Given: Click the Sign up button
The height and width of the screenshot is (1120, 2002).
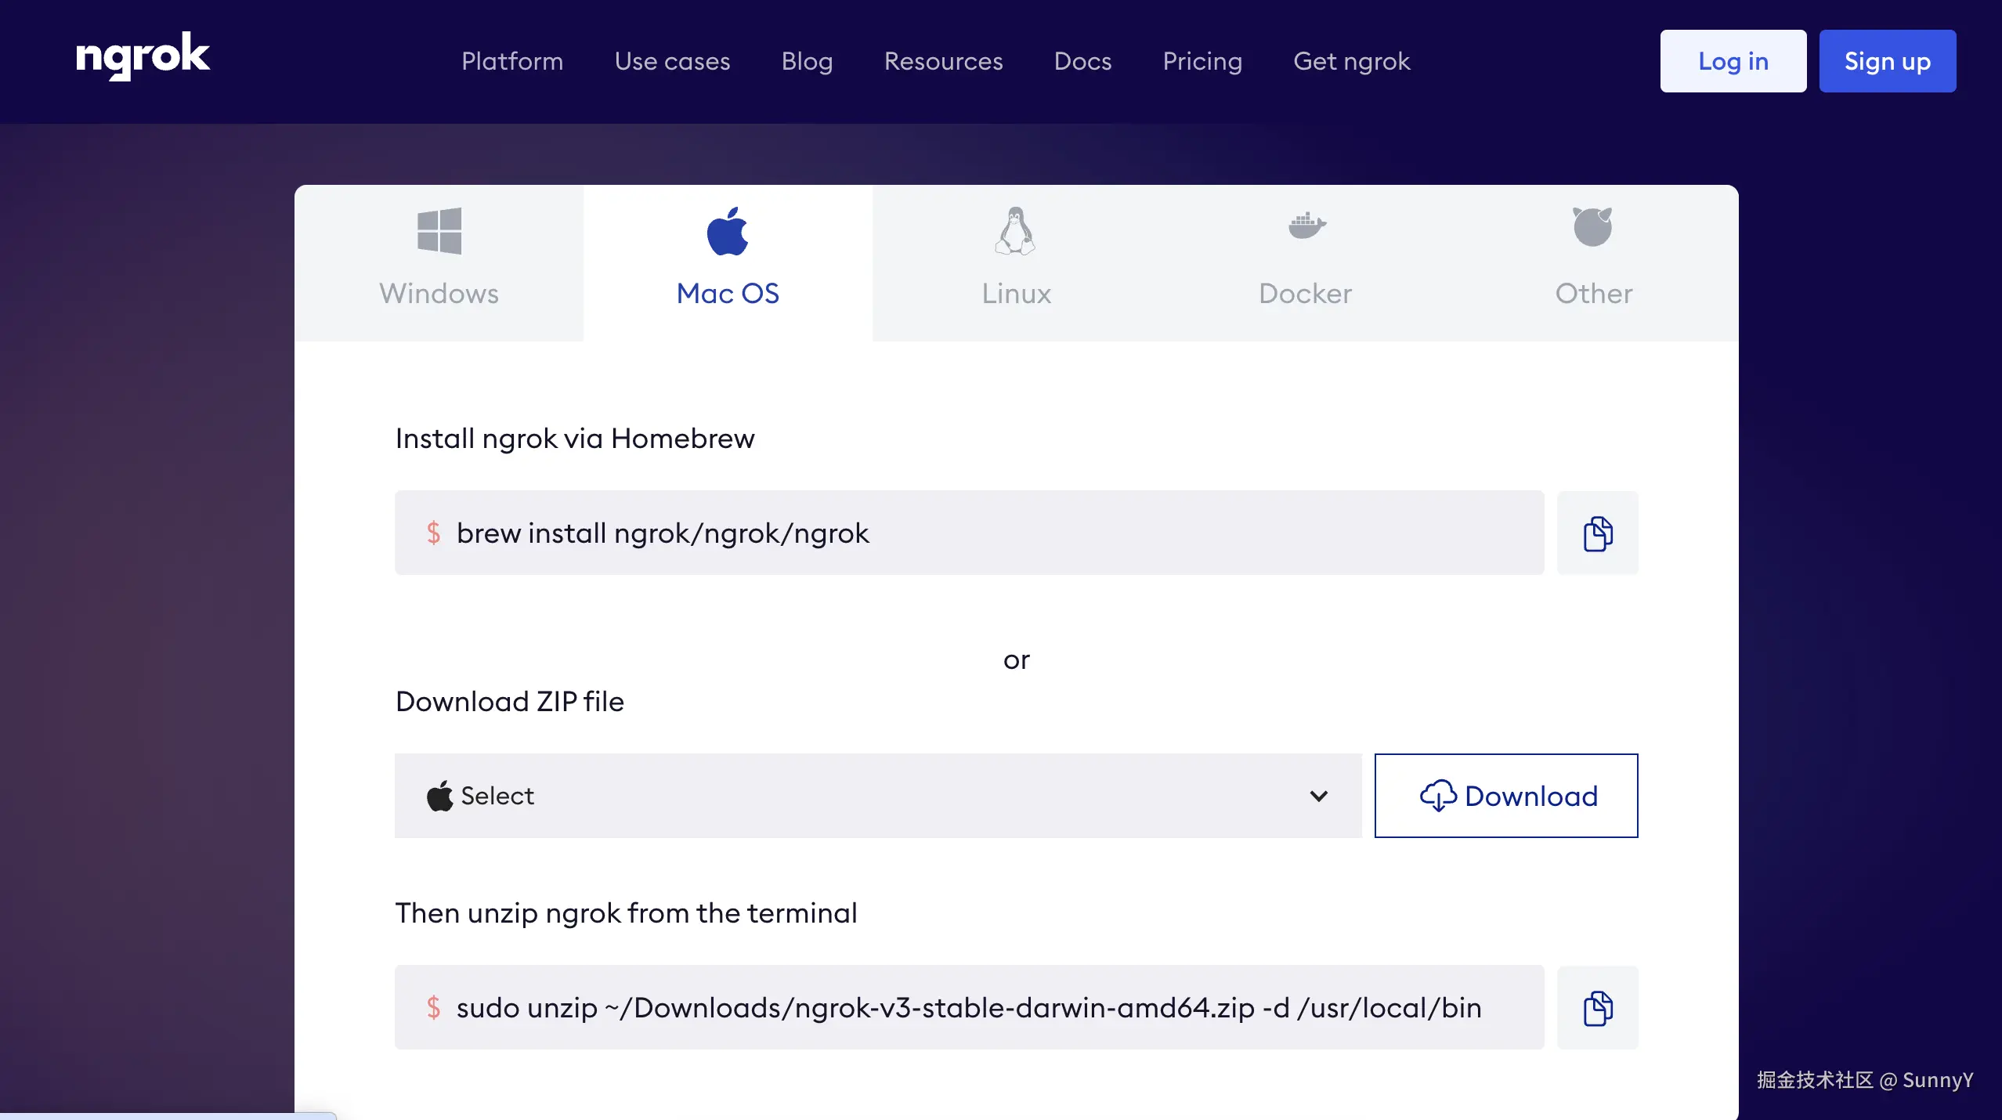Looking at the screenshot, I should point(1887,61).
